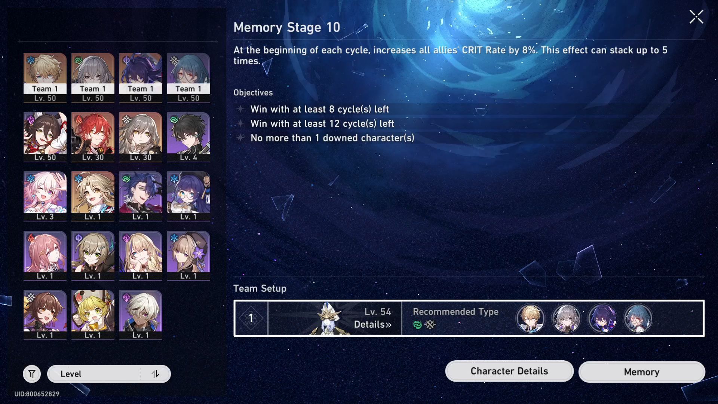Image resolution: width=718 pixels, height=404 pixels.
Task: Select team number 1 diamond slot
Action: [251, 318]
